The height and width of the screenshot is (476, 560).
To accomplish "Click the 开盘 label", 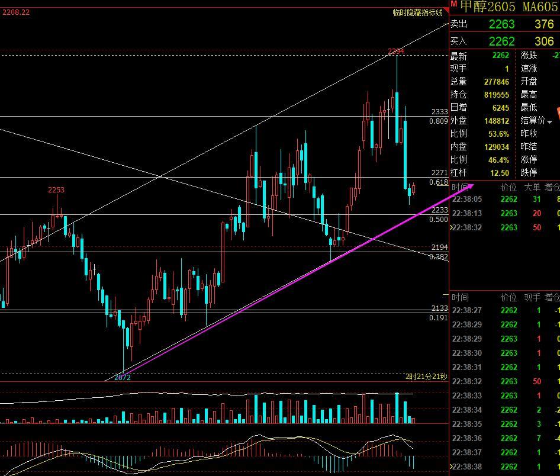I will [x=529, y=82].
